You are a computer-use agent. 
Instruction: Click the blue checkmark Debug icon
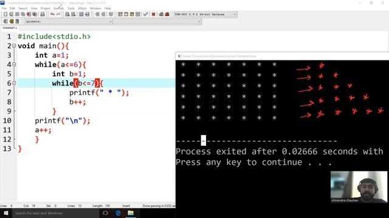coord(146,15)
